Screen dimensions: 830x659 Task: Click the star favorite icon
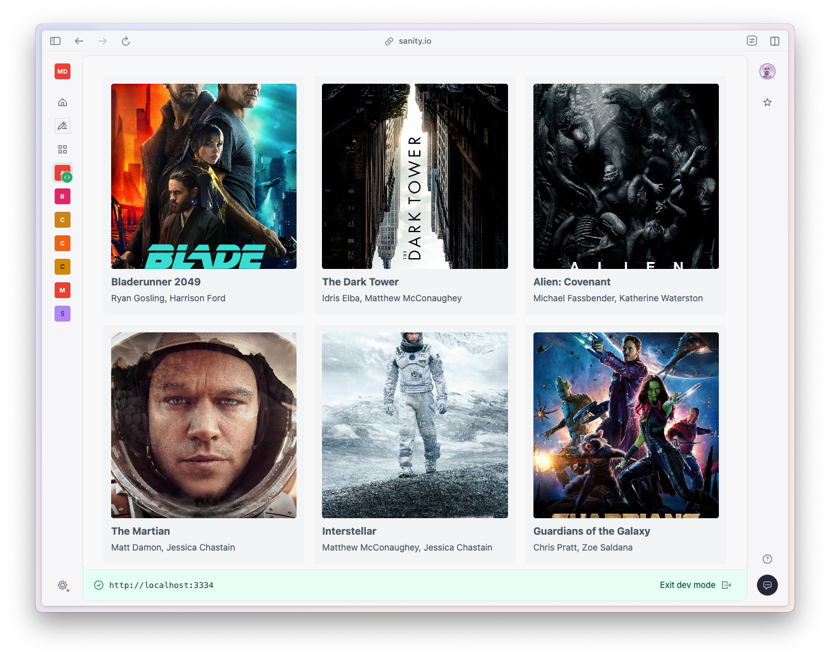click(767, 102)
